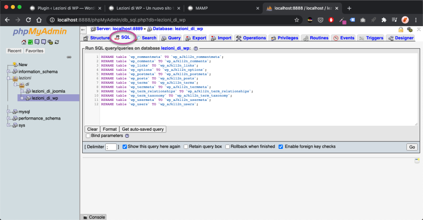Viewport: 423px width, 220px height.
Task: Click the browser home button
Action: pos(39,20)
